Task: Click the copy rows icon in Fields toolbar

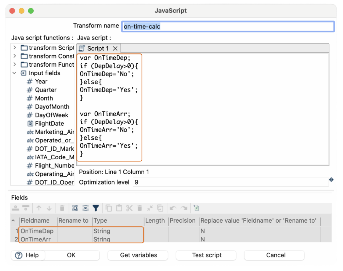Action: tap(109, 208)
